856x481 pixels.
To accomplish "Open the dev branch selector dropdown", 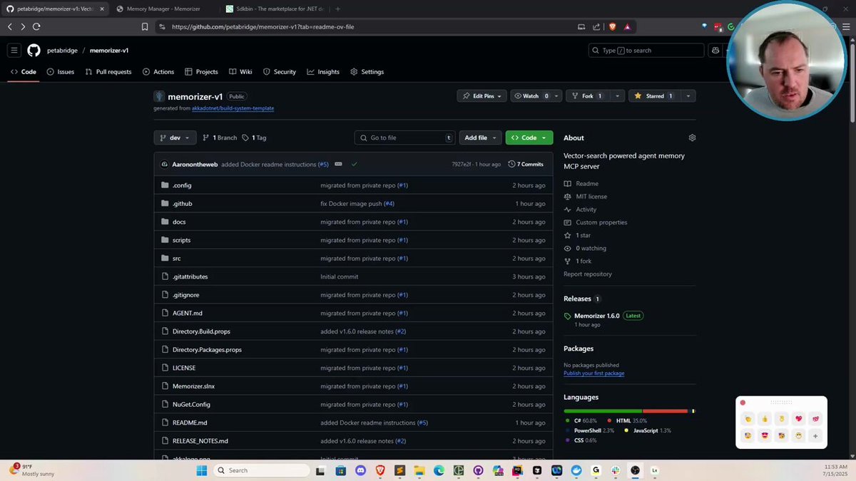I will tap(175, 138).
